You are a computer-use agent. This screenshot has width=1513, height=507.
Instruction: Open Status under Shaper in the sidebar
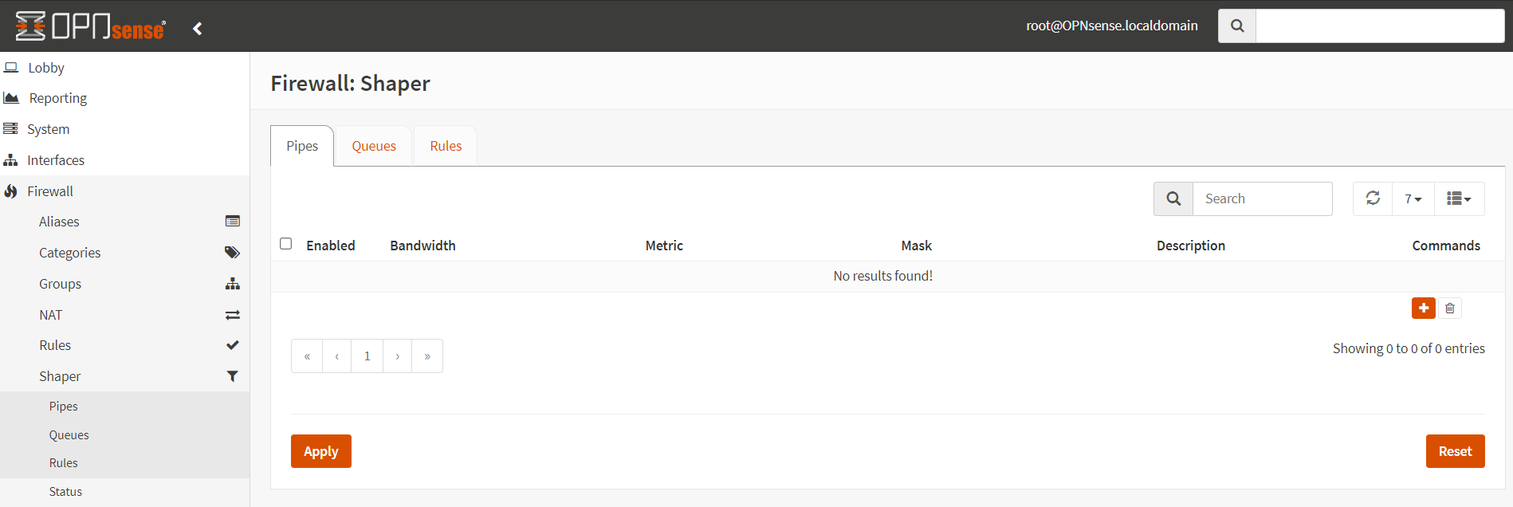point(65,492)
